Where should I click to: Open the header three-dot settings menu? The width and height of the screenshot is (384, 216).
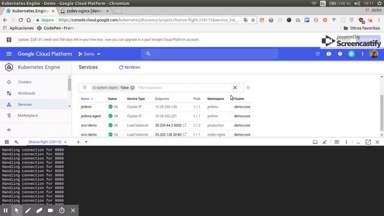362,54
